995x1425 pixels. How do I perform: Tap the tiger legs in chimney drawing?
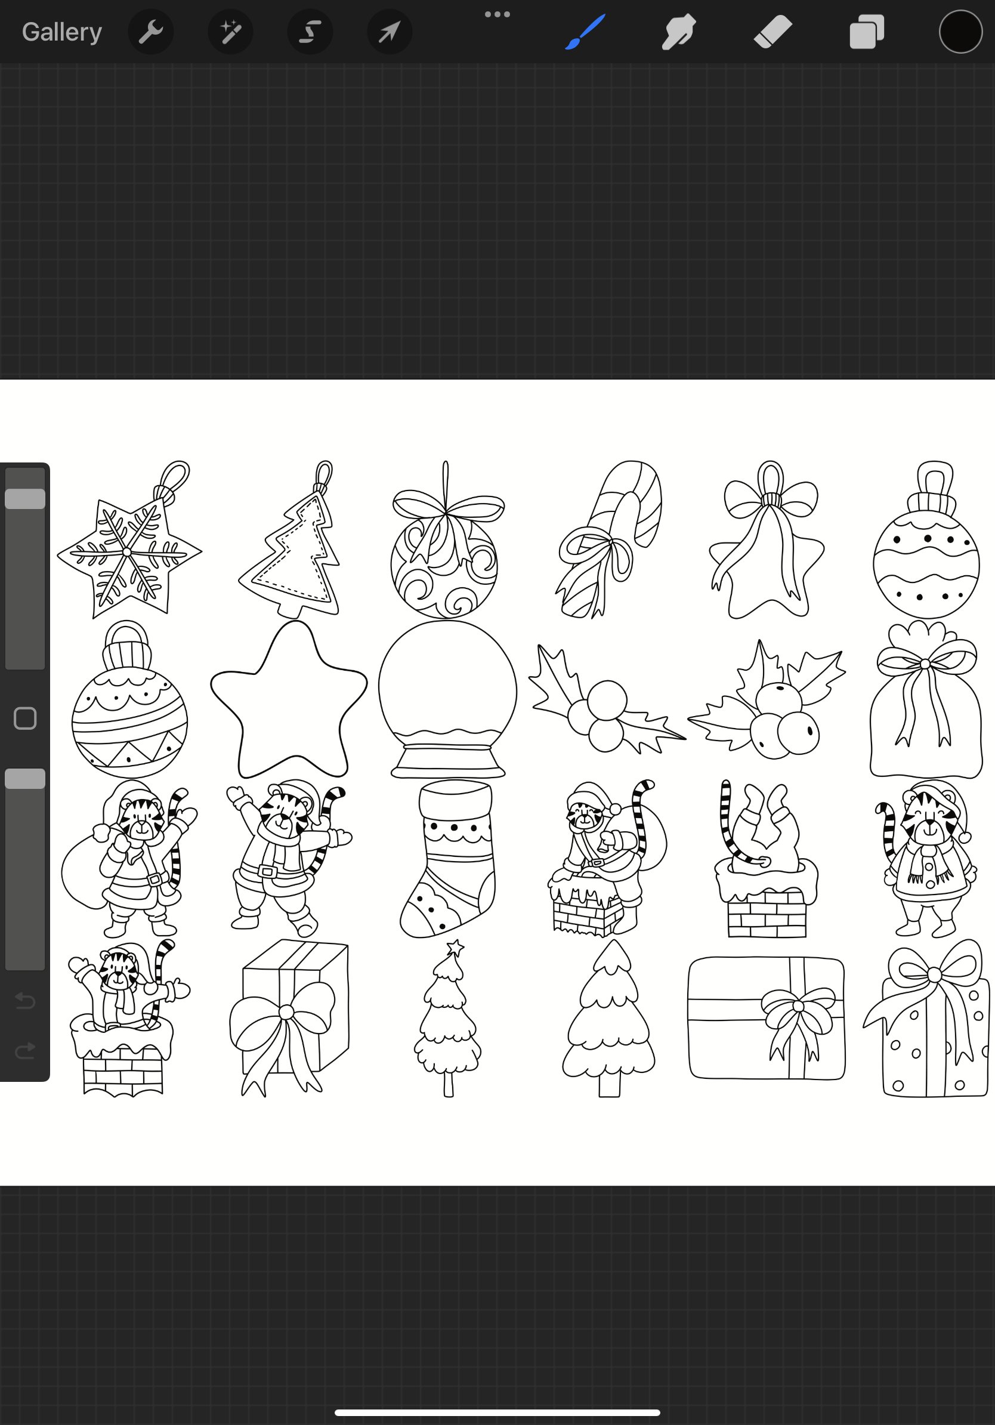tap(767, 858)
